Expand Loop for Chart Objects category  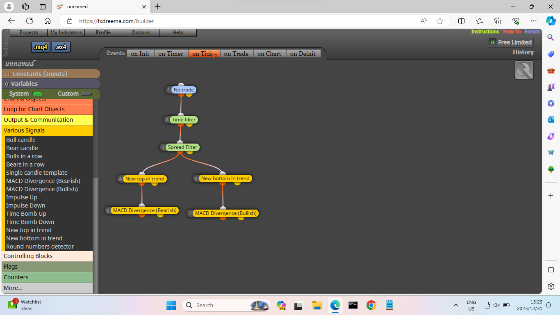point(47,109)
